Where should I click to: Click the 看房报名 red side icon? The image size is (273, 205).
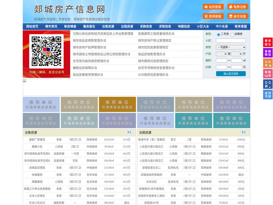(268, 43)
